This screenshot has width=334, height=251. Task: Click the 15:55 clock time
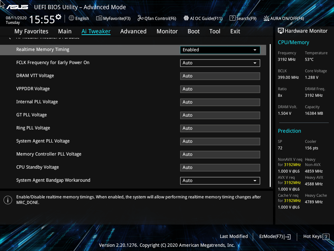42,19
